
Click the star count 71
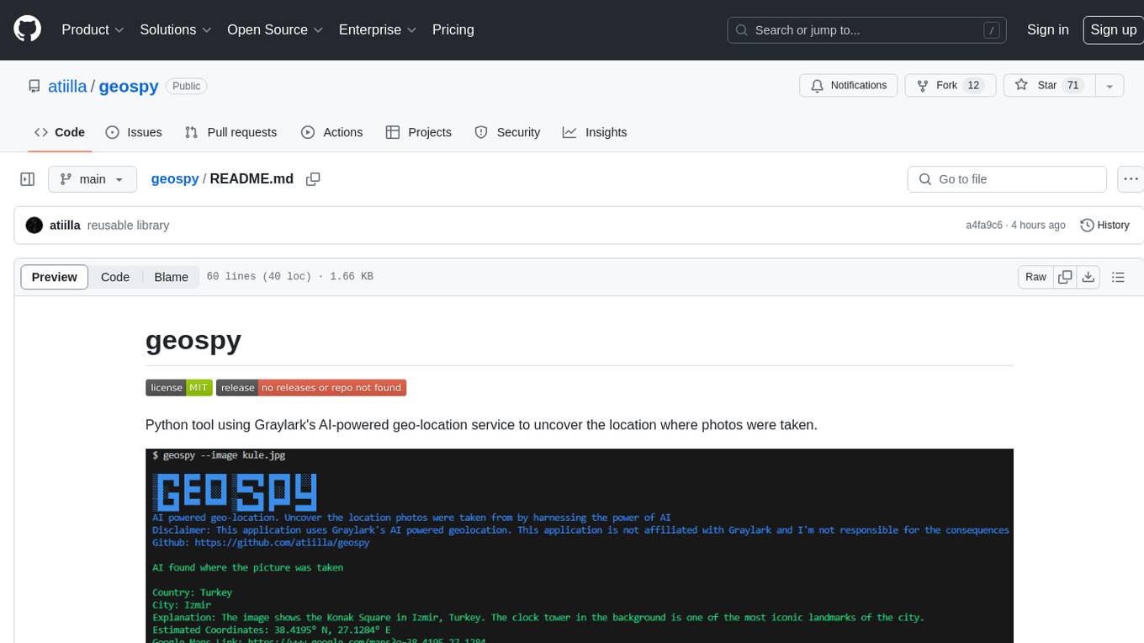pyautogui.click(x=1072, y=86)
